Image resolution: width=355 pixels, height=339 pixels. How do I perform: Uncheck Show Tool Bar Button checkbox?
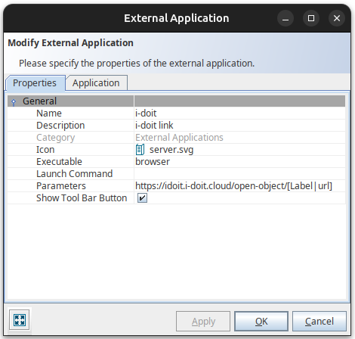coord(142,198)
